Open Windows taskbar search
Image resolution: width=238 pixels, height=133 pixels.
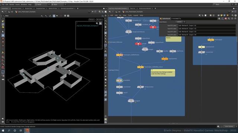[x=9, y=130]
